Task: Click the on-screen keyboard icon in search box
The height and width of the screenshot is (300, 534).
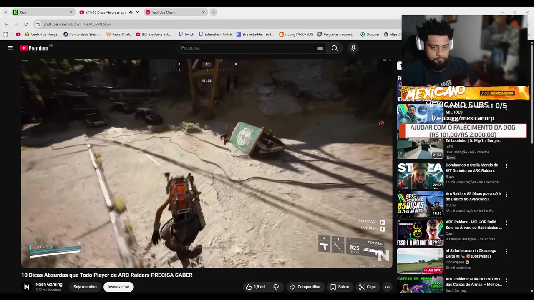Action: tap(320, 48)
